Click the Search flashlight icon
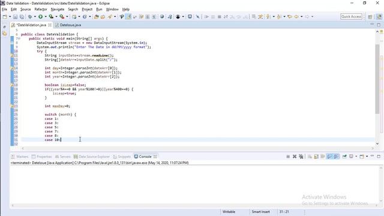Image resolution: width=384 pixels, height=216 pixels. click(110, 17)
